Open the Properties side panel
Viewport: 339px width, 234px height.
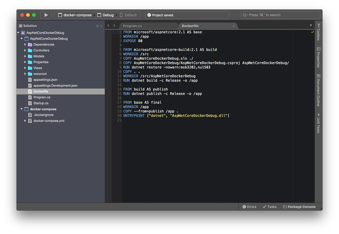pos(318,57)
